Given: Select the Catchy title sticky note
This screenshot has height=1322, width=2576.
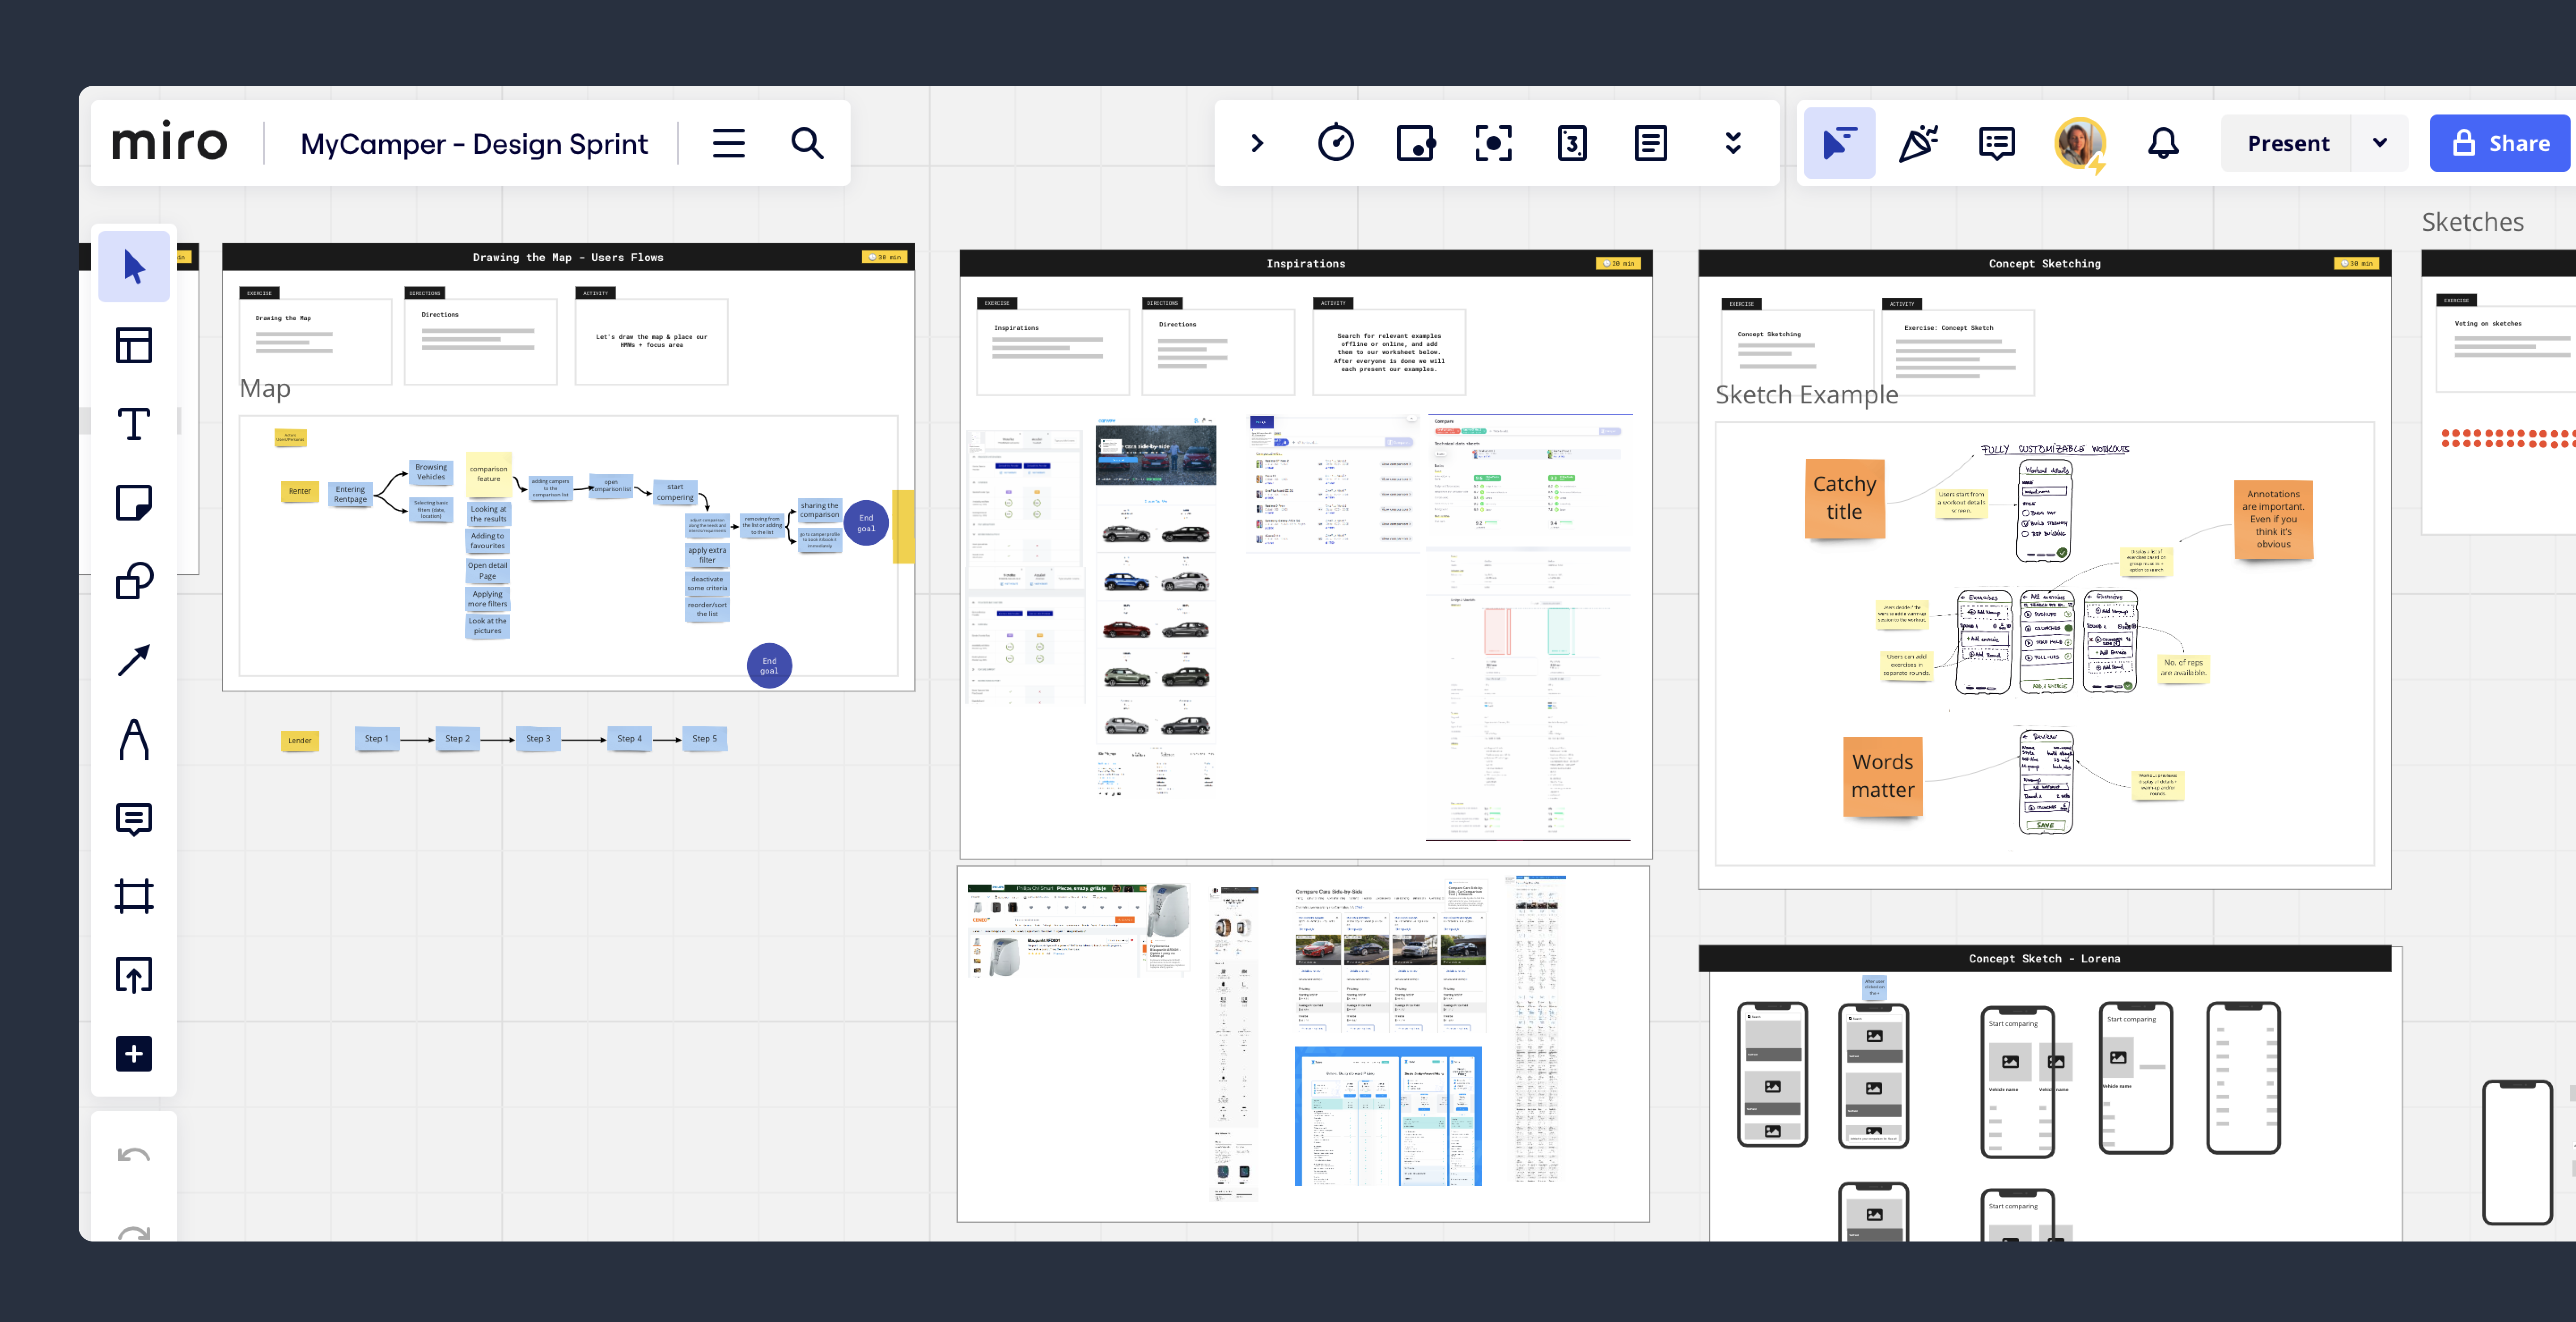Looking at the screenshot, I should (1844, 498).
